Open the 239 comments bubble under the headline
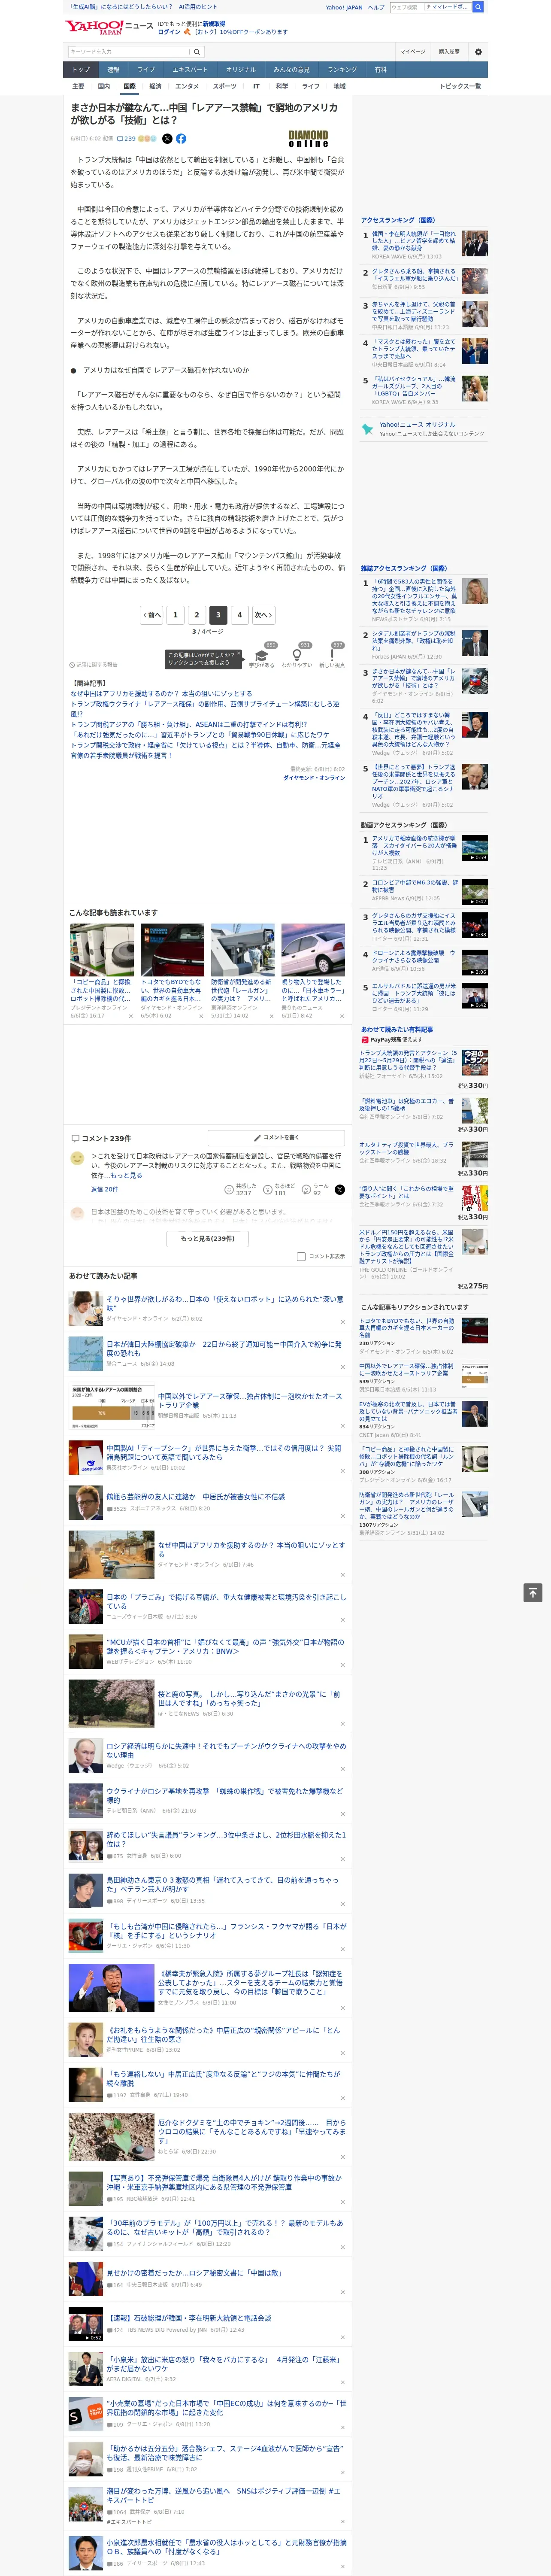This screenshot has width=551, height=2576. 126,139
